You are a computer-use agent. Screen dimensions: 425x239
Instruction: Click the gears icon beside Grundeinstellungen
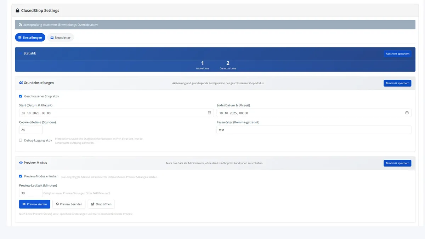pos(21,83)
